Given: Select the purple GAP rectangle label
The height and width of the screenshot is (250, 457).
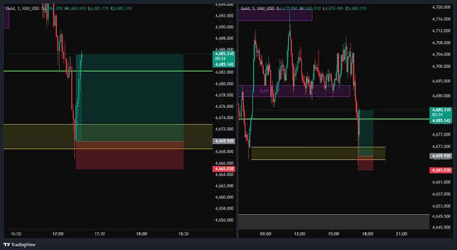Looking at the screenshot, I should click(x=264, y=91).
